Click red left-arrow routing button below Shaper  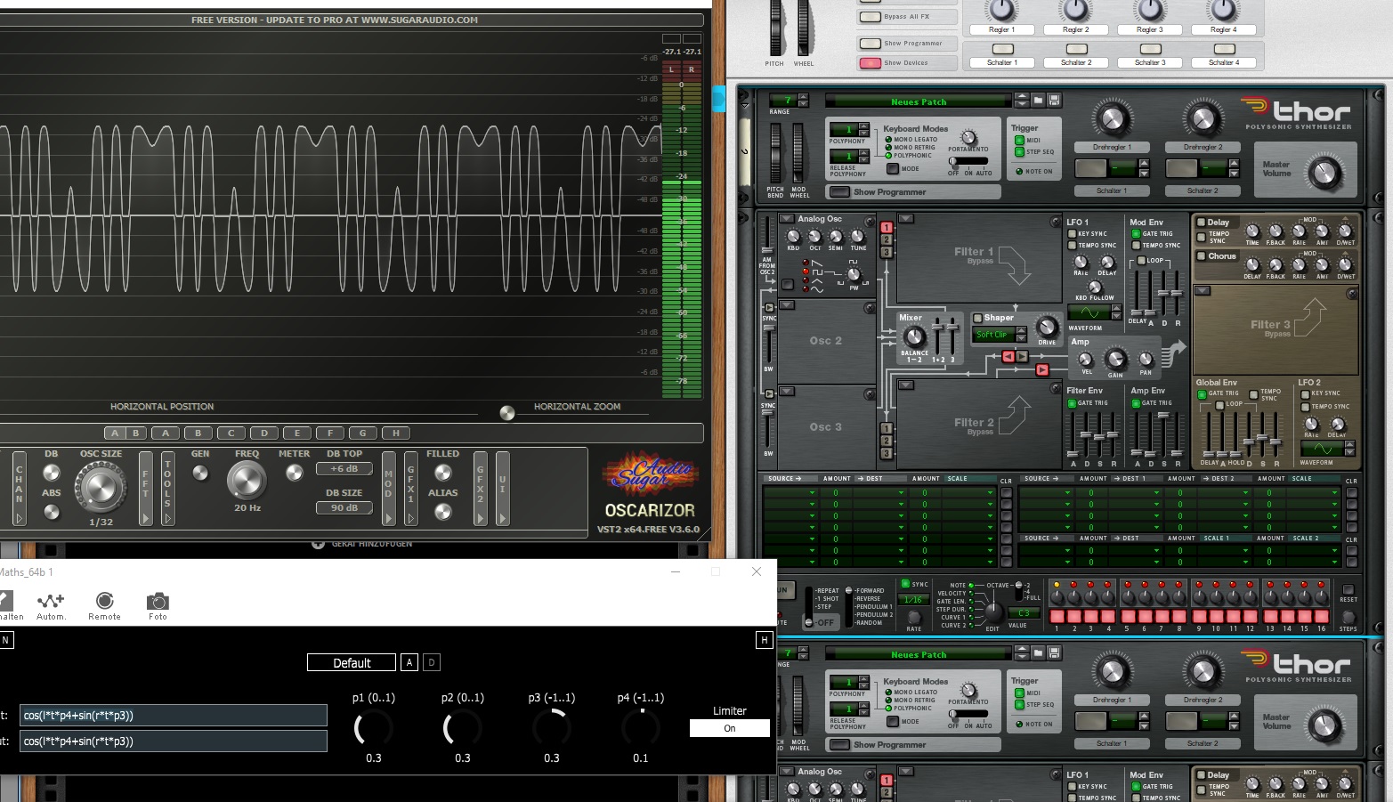(1008, 356)
